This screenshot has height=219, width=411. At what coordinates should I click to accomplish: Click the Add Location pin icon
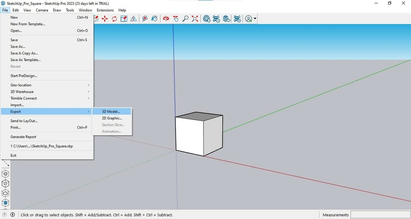pyautogui.click(x=145, y=19)
